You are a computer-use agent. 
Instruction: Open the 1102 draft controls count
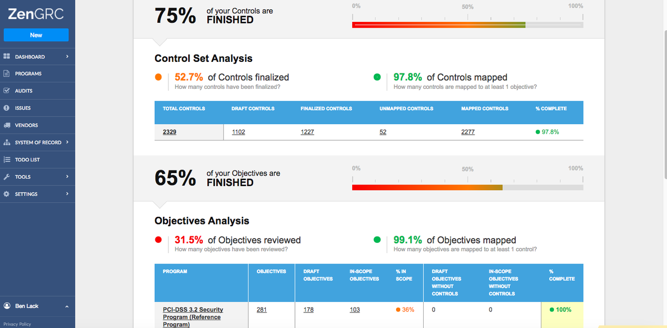[x=238, y=132]
